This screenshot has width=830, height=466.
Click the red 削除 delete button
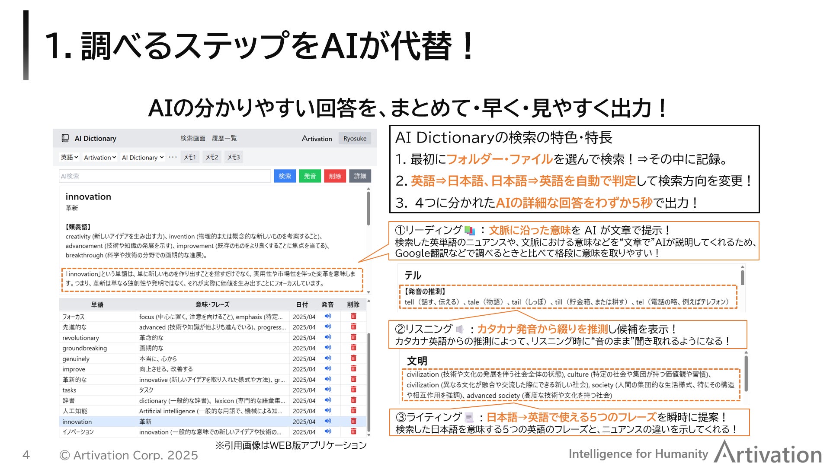tap(335, 176)
